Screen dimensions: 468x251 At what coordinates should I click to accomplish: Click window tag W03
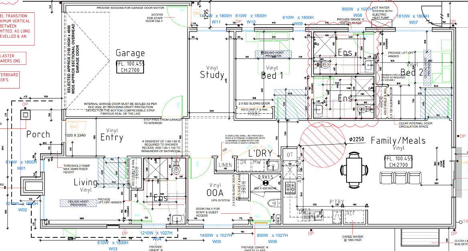point(113,249)
